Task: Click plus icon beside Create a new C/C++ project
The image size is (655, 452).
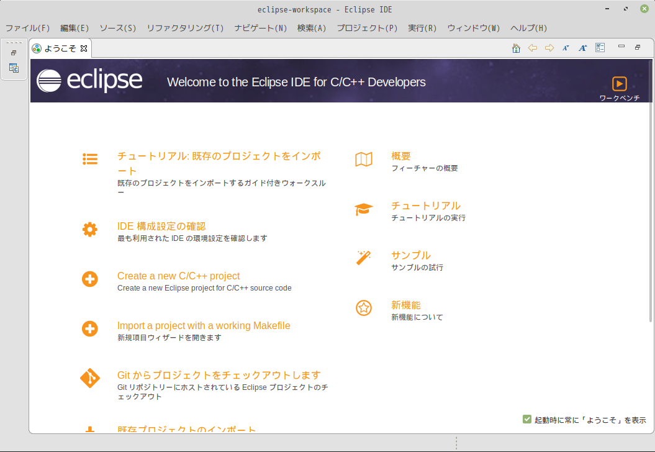Action: tap(90, 279)
